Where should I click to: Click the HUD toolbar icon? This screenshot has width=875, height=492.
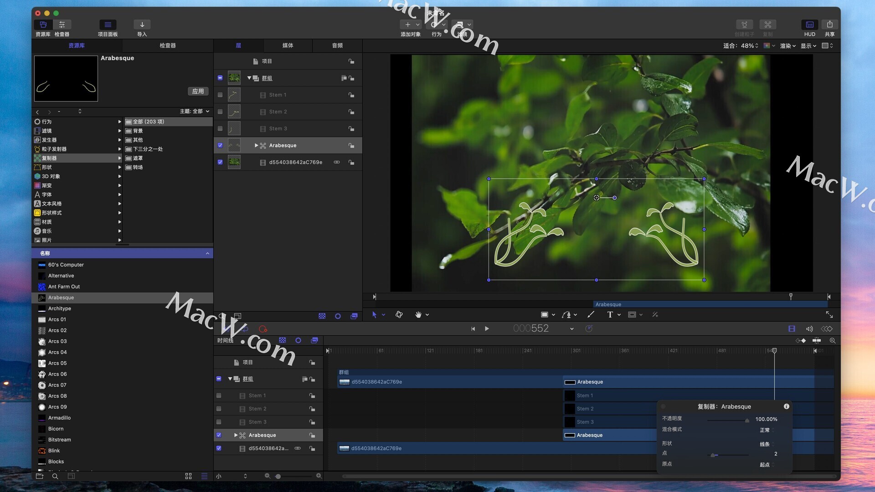click(809, 25)
